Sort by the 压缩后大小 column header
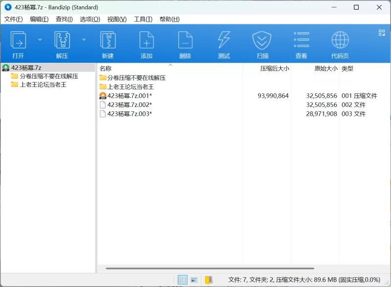The image size is (391, 287). pyautogui.click(x=274, y=69)
